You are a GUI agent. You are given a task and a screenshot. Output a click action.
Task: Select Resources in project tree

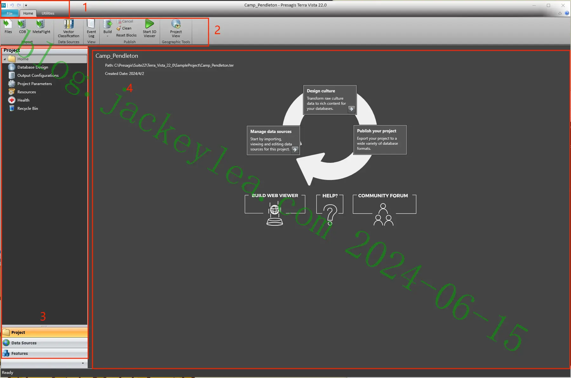click(27, 92)
